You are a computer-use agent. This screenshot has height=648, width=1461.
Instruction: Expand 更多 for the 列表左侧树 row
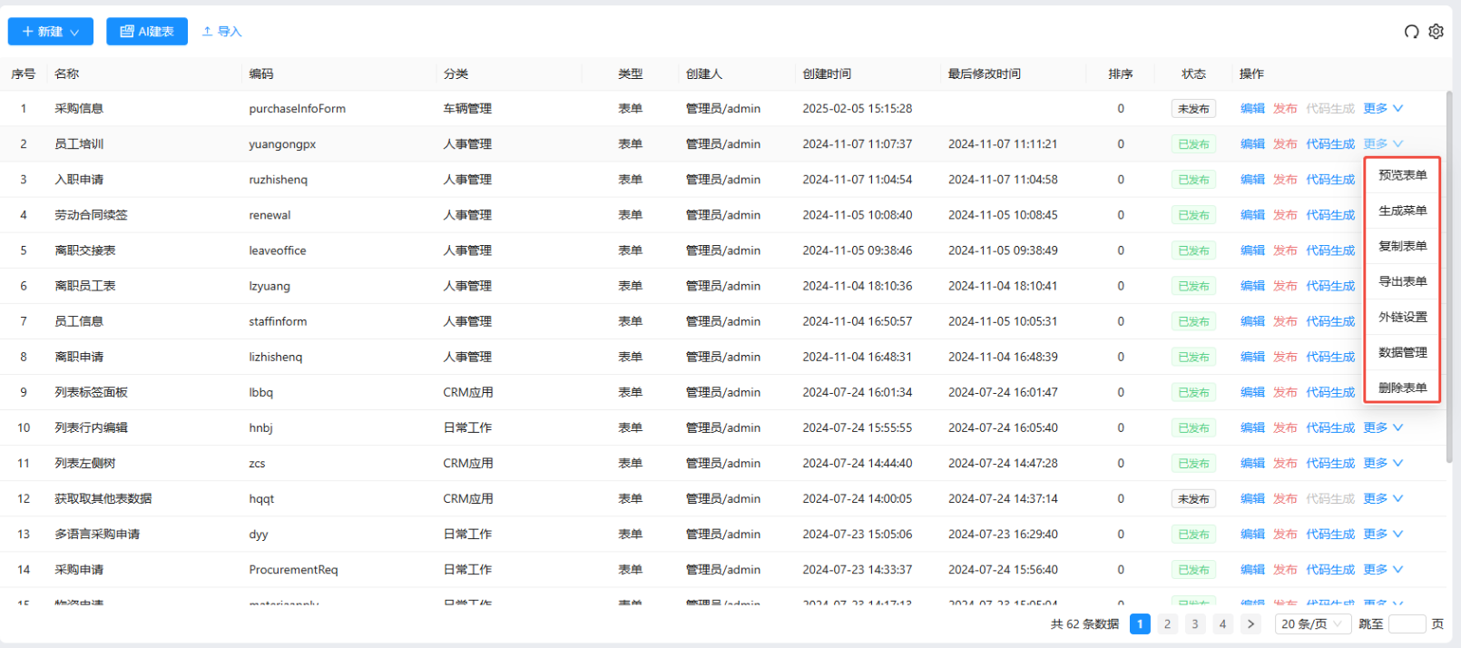(1383, 463)
